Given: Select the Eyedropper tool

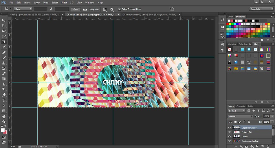Looking at the screenshot, I should point(4,47).
